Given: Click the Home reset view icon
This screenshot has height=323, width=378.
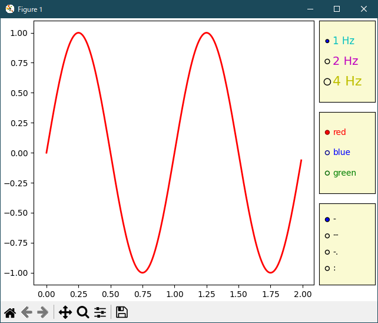Looking at the screenshot, I should pos(10,313).
